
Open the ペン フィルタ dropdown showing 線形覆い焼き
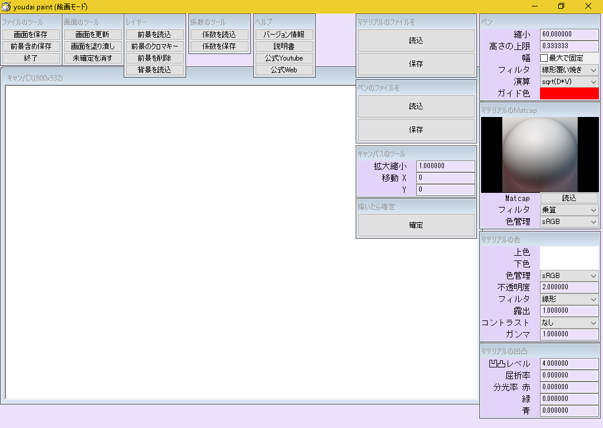pos(568,69)
